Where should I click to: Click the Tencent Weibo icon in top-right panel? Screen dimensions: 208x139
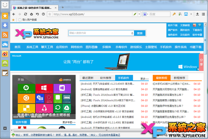click(200, 25)
